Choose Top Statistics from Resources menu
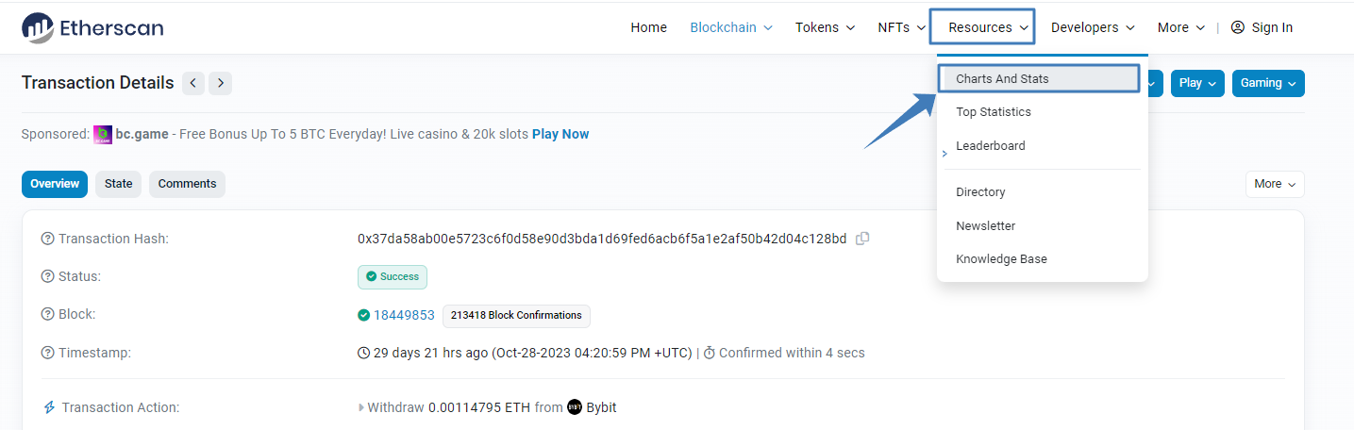 [x=994, y=112]
